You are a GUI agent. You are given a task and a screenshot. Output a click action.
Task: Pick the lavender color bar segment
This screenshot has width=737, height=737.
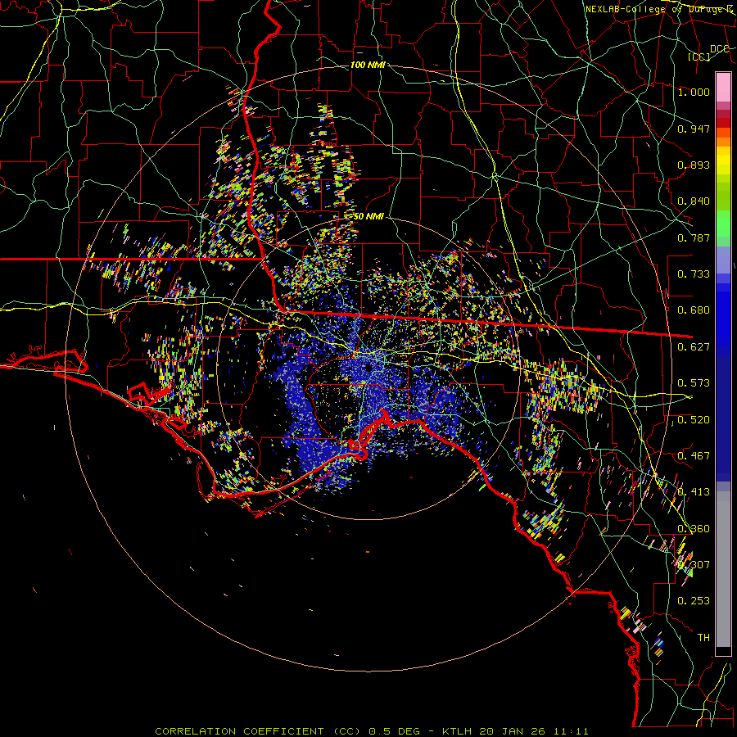pyautogui.click(x=723, y=260)
